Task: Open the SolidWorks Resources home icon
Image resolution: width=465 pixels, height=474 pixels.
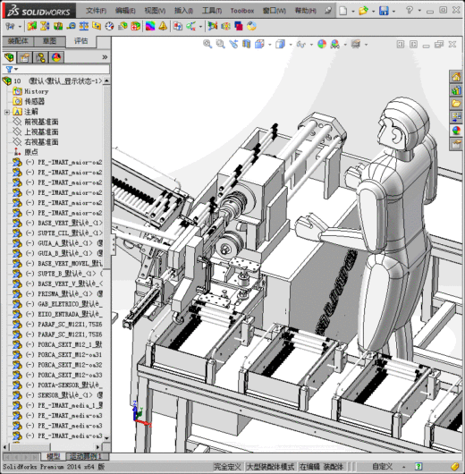Action: (456, 77)
